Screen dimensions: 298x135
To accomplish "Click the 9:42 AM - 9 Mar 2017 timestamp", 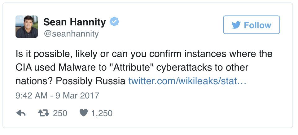I will pyautogui.click(x=57, y=95).
